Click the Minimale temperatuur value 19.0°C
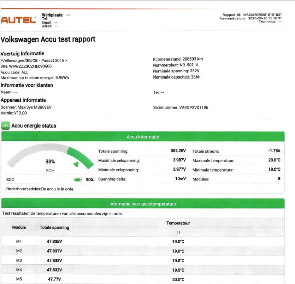 274,169
